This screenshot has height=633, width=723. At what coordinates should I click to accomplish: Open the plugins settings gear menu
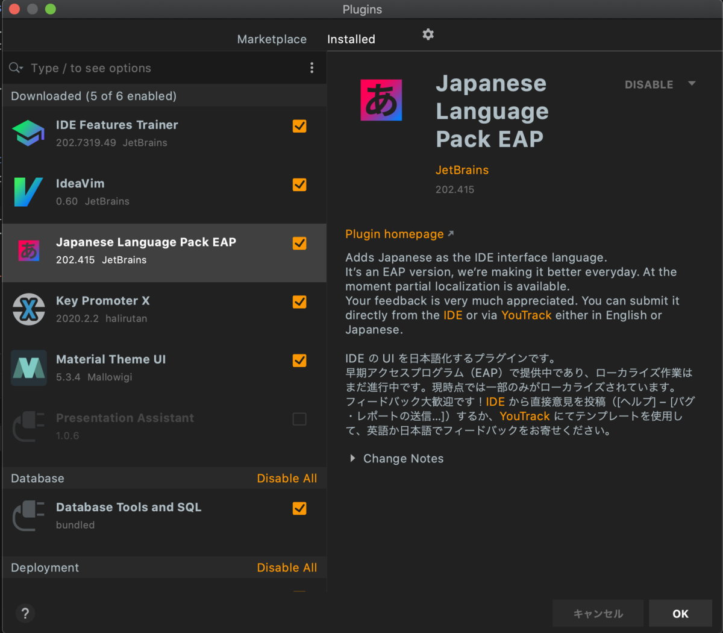(x=428, y=34)
